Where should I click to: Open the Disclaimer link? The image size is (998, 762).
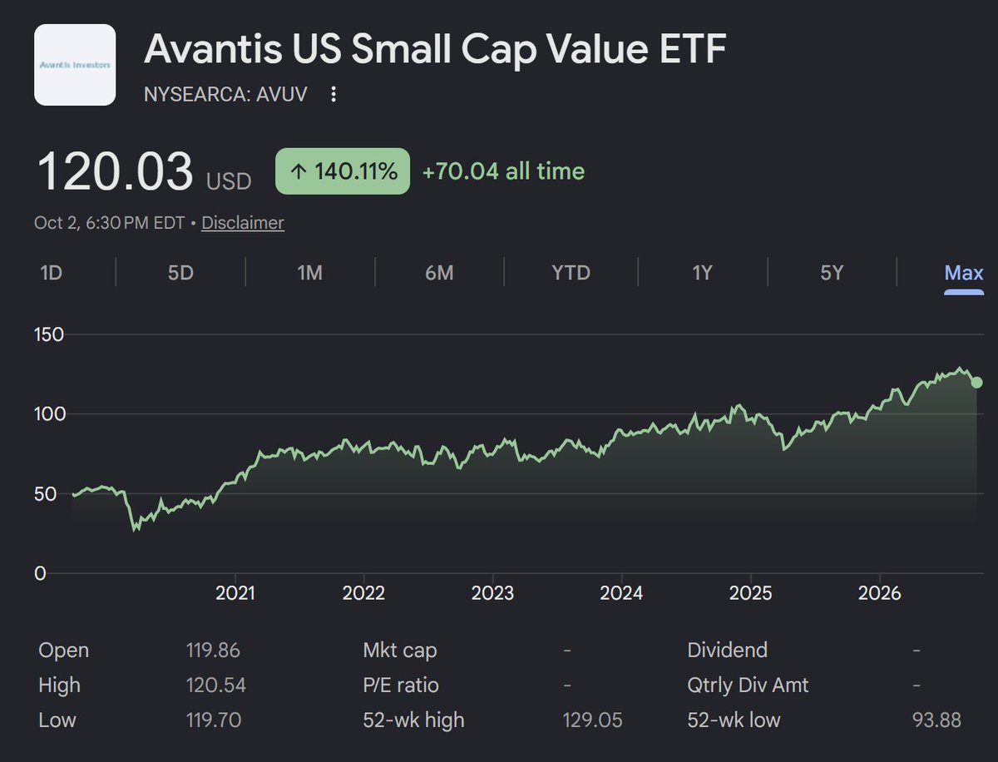click(x=243, y=223)
